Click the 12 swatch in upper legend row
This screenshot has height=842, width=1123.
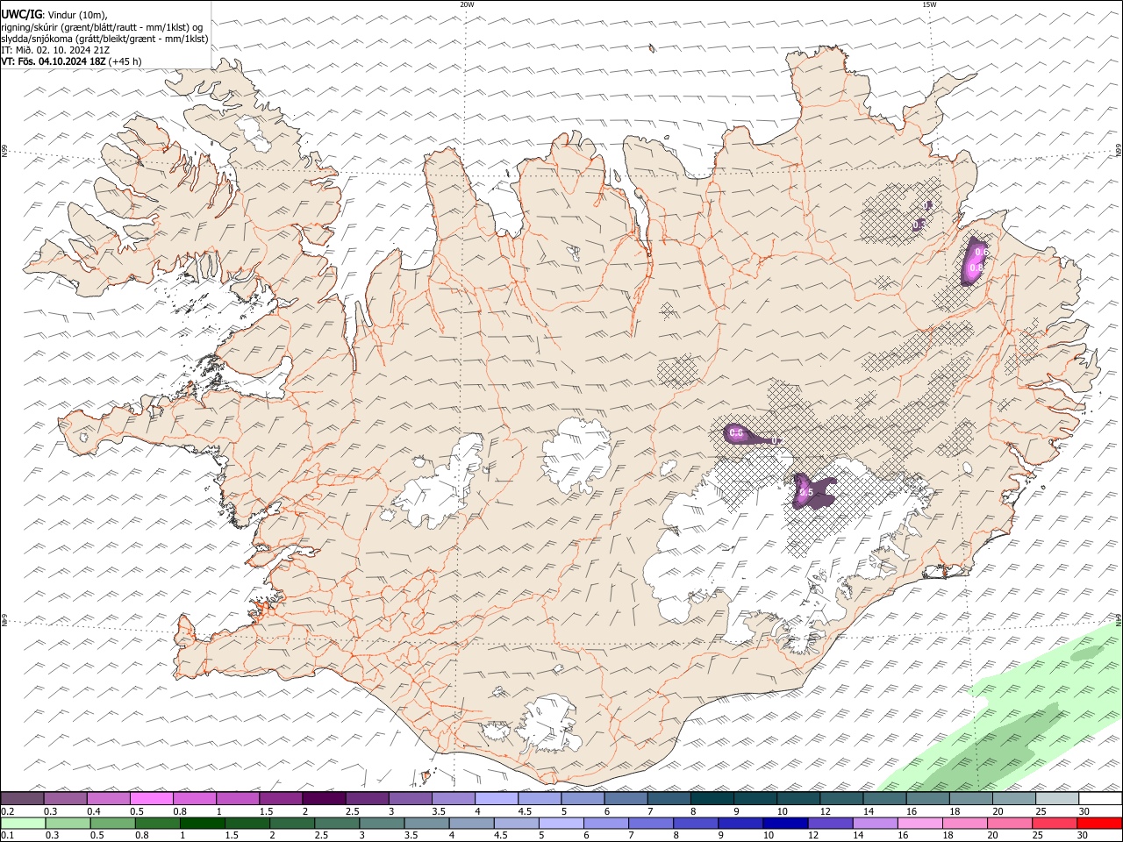(842, 798)
